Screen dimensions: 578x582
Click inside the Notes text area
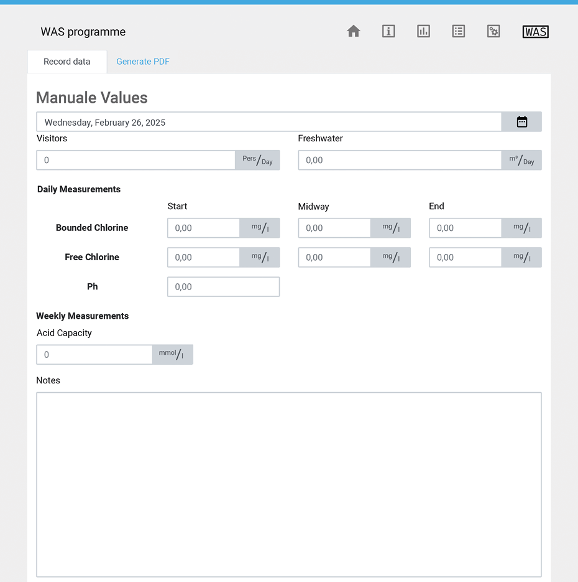[289, 484]
